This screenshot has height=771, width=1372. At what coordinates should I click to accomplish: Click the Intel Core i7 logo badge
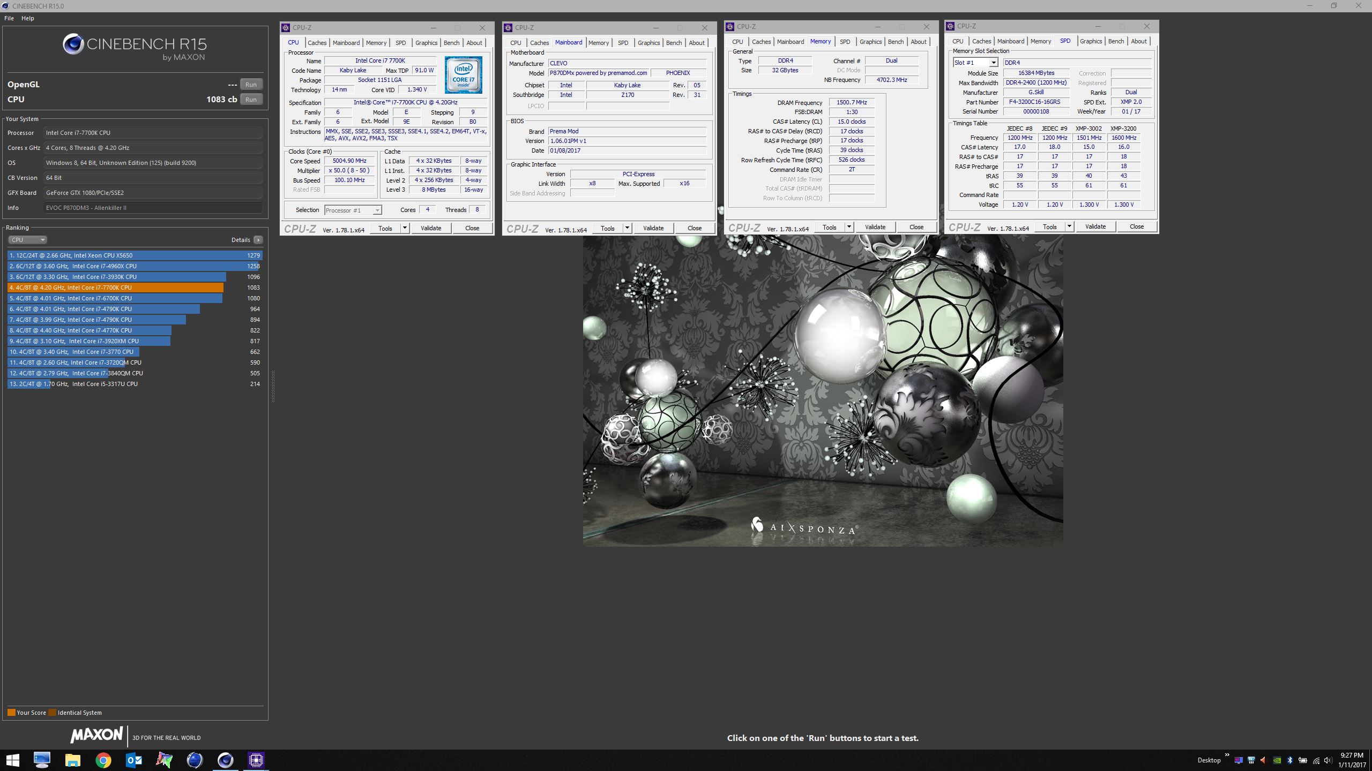coord(463,74)
